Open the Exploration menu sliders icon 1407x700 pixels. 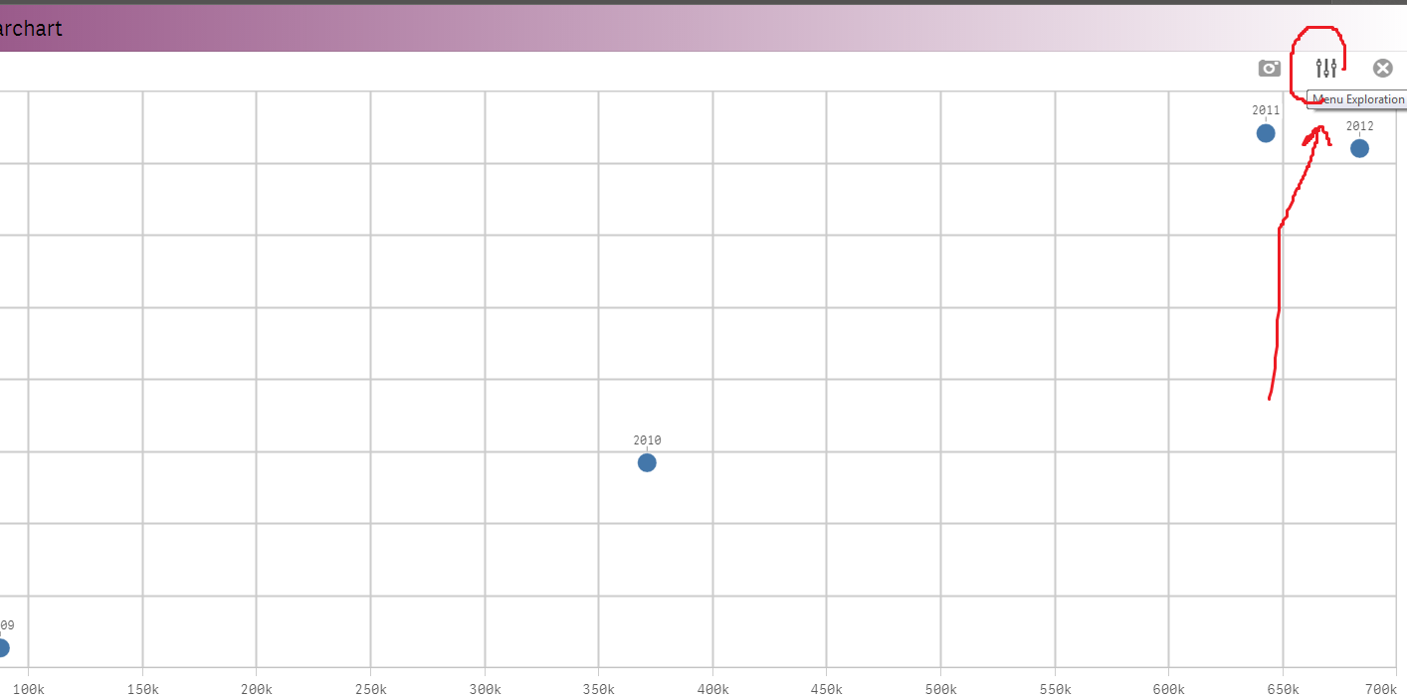pos(1326,68)
